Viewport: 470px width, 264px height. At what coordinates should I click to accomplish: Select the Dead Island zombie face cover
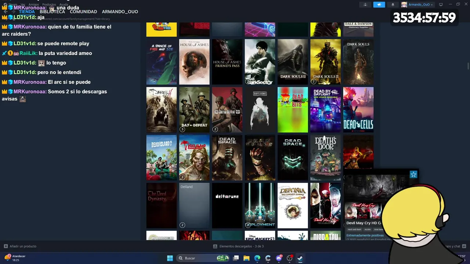click(x=194, y=158)
